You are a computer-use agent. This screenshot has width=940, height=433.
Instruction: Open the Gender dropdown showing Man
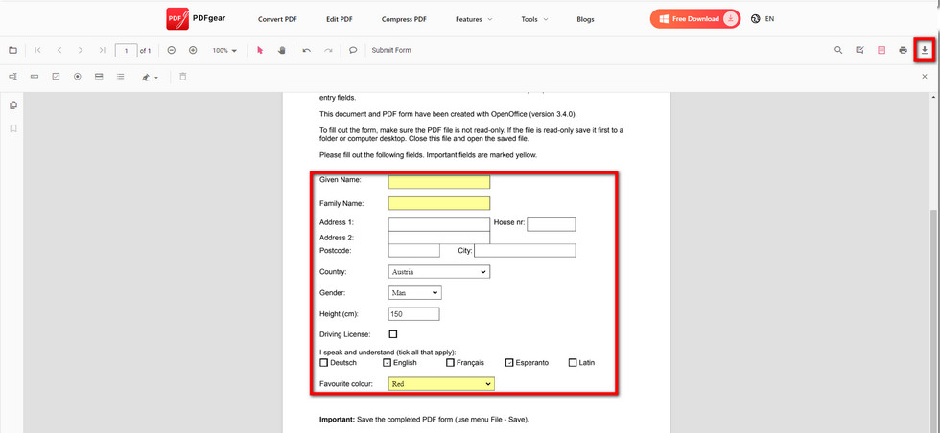(x=414, y=293)
